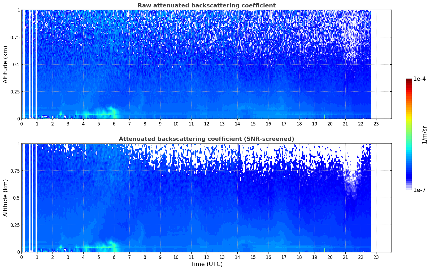
Task: Click the '21' hour tick under raw plot
Action: [345, 124]
